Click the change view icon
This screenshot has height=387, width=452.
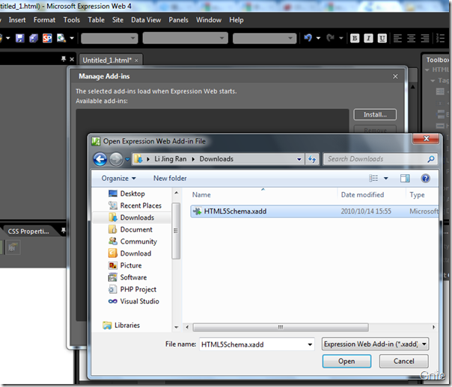[x=373, y=179]
